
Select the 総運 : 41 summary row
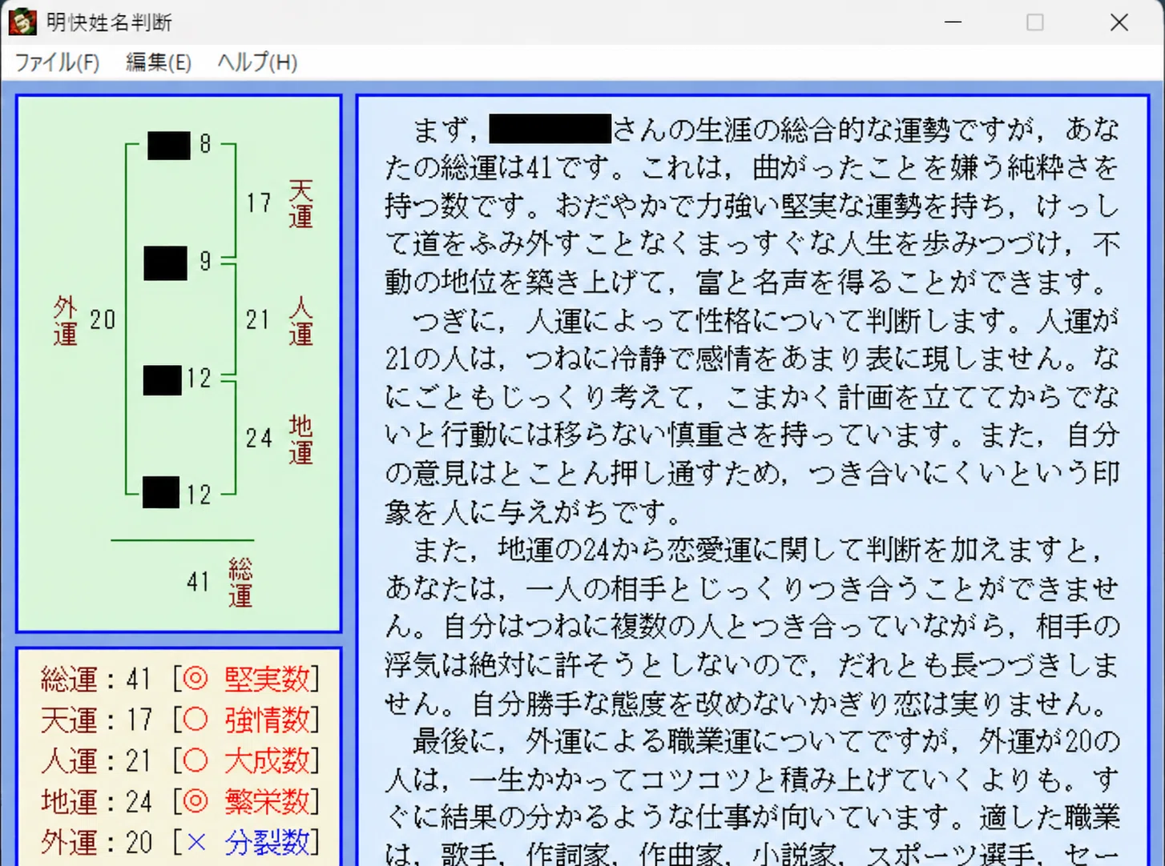coord(179,679)
